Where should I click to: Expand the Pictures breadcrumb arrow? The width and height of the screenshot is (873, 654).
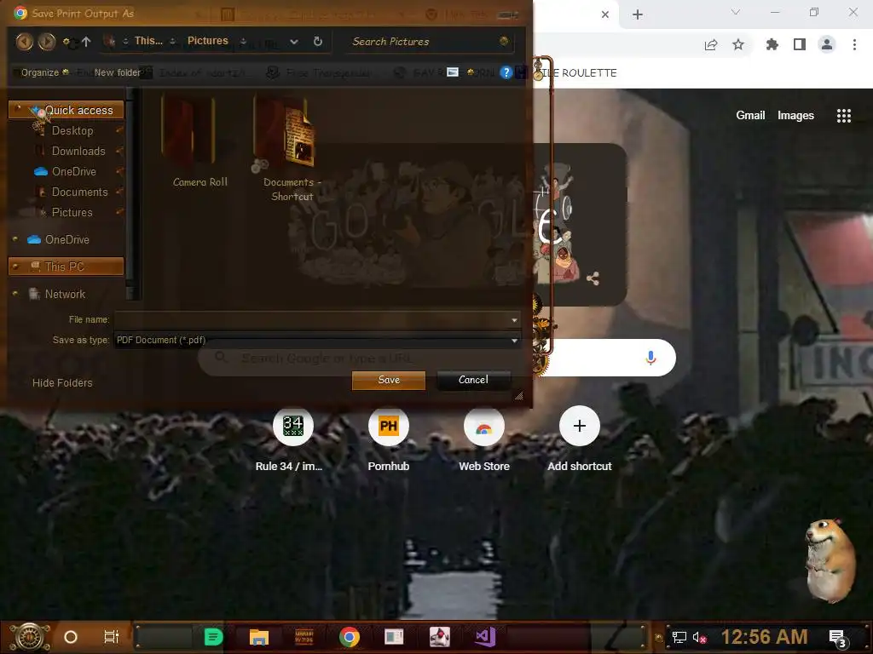243,41
